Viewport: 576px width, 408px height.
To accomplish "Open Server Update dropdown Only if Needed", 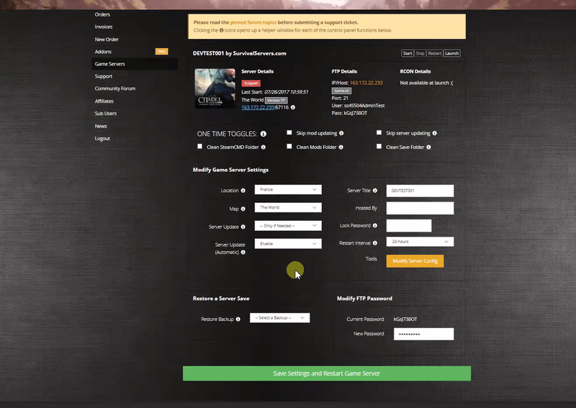I will 288,226.
